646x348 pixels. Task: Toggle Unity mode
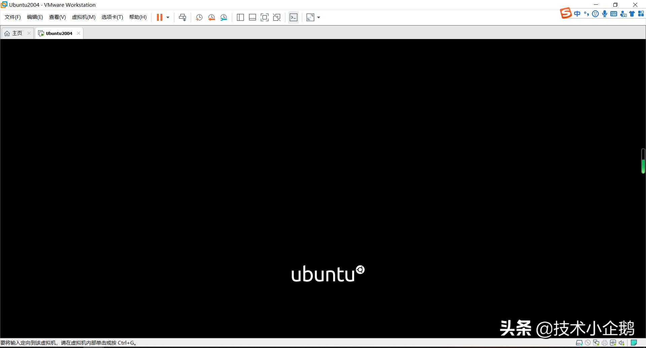(x=277, y=18)
